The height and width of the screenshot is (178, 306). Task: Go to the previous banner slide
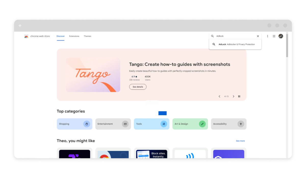(x=219, y=96)
